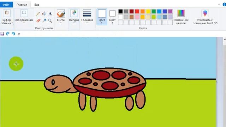Expand the Буфер обмена dropdown arrow

[x=12, y=23]
